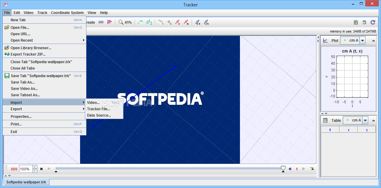The height and width of the screenshot is (188, 381).
Task: Click the memory in use readout
Action: click(353, 31)
